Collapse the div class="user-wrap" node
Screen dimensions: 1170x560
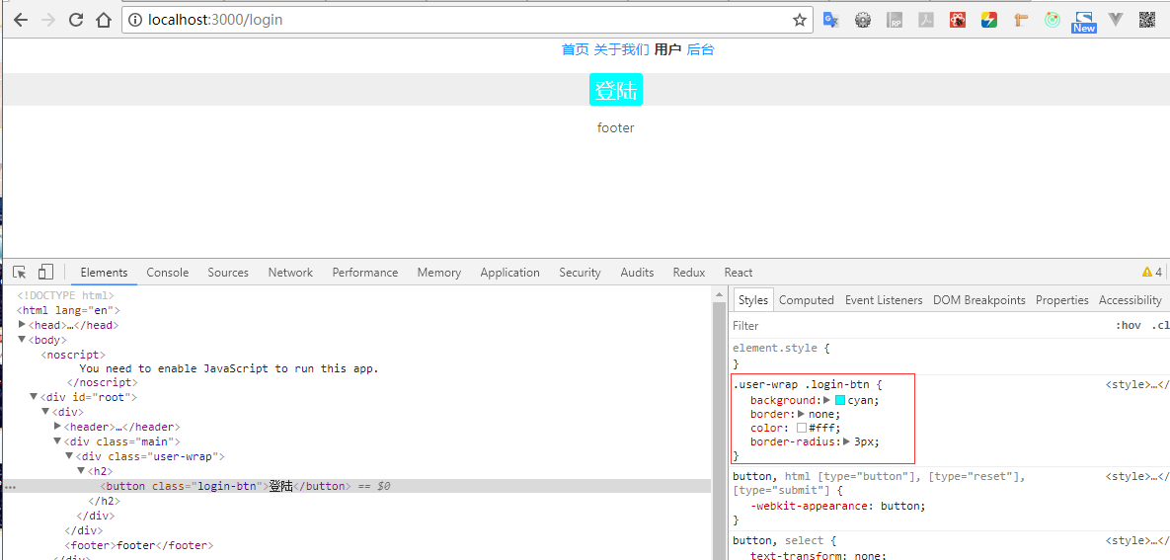coord(69,456)
